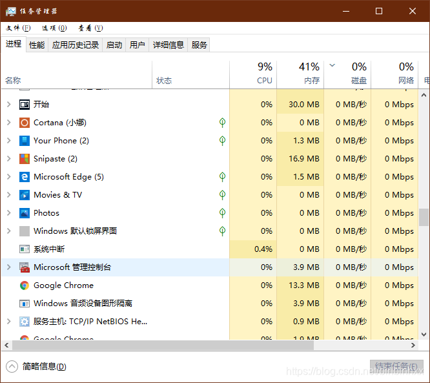Switch to the 服务 tab
The image size is (430, 383).
[199, 45]
